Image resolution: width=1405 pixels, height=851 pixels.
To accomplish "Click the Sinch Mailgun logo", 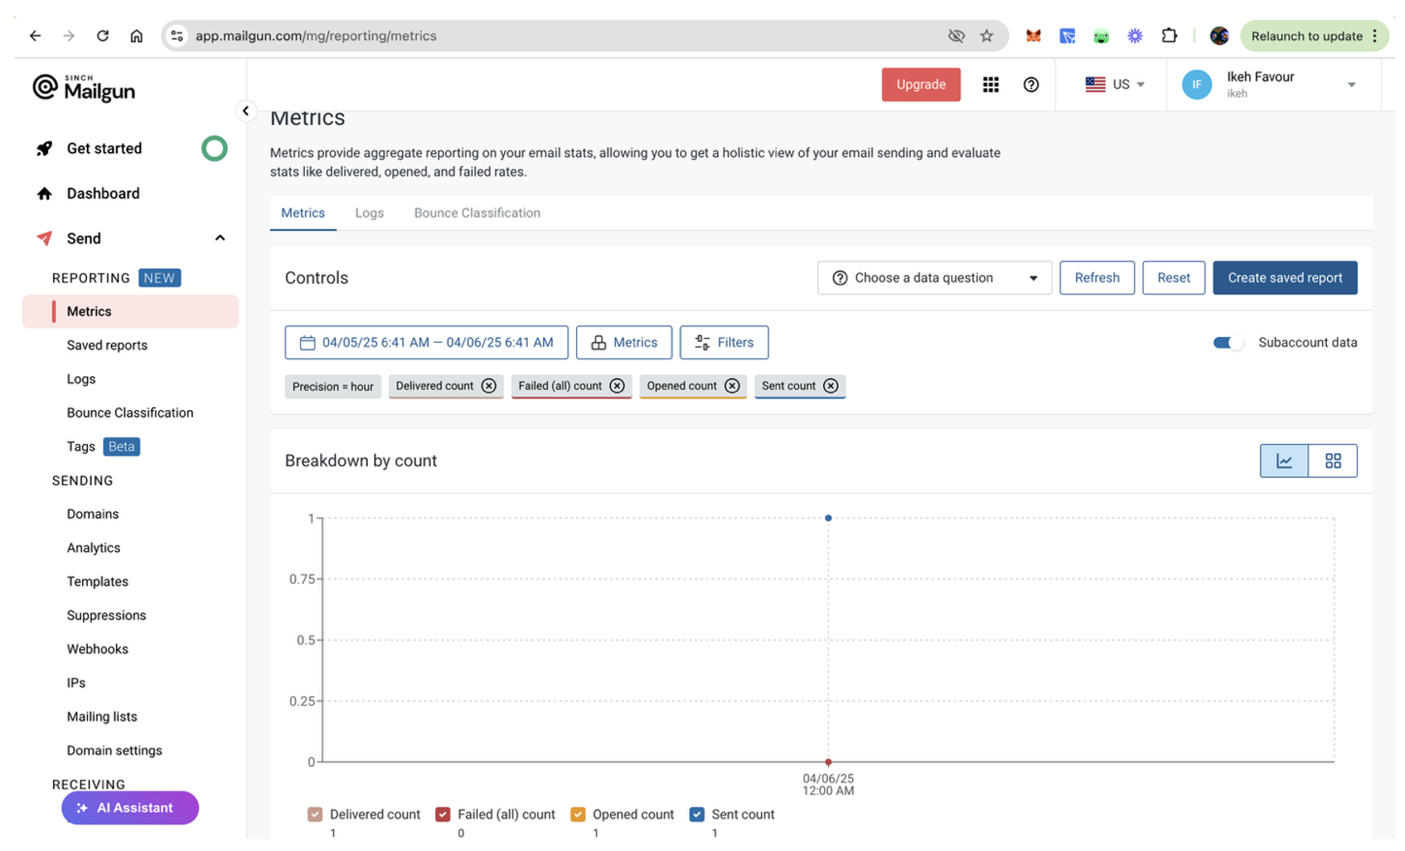I will point(84,88).
